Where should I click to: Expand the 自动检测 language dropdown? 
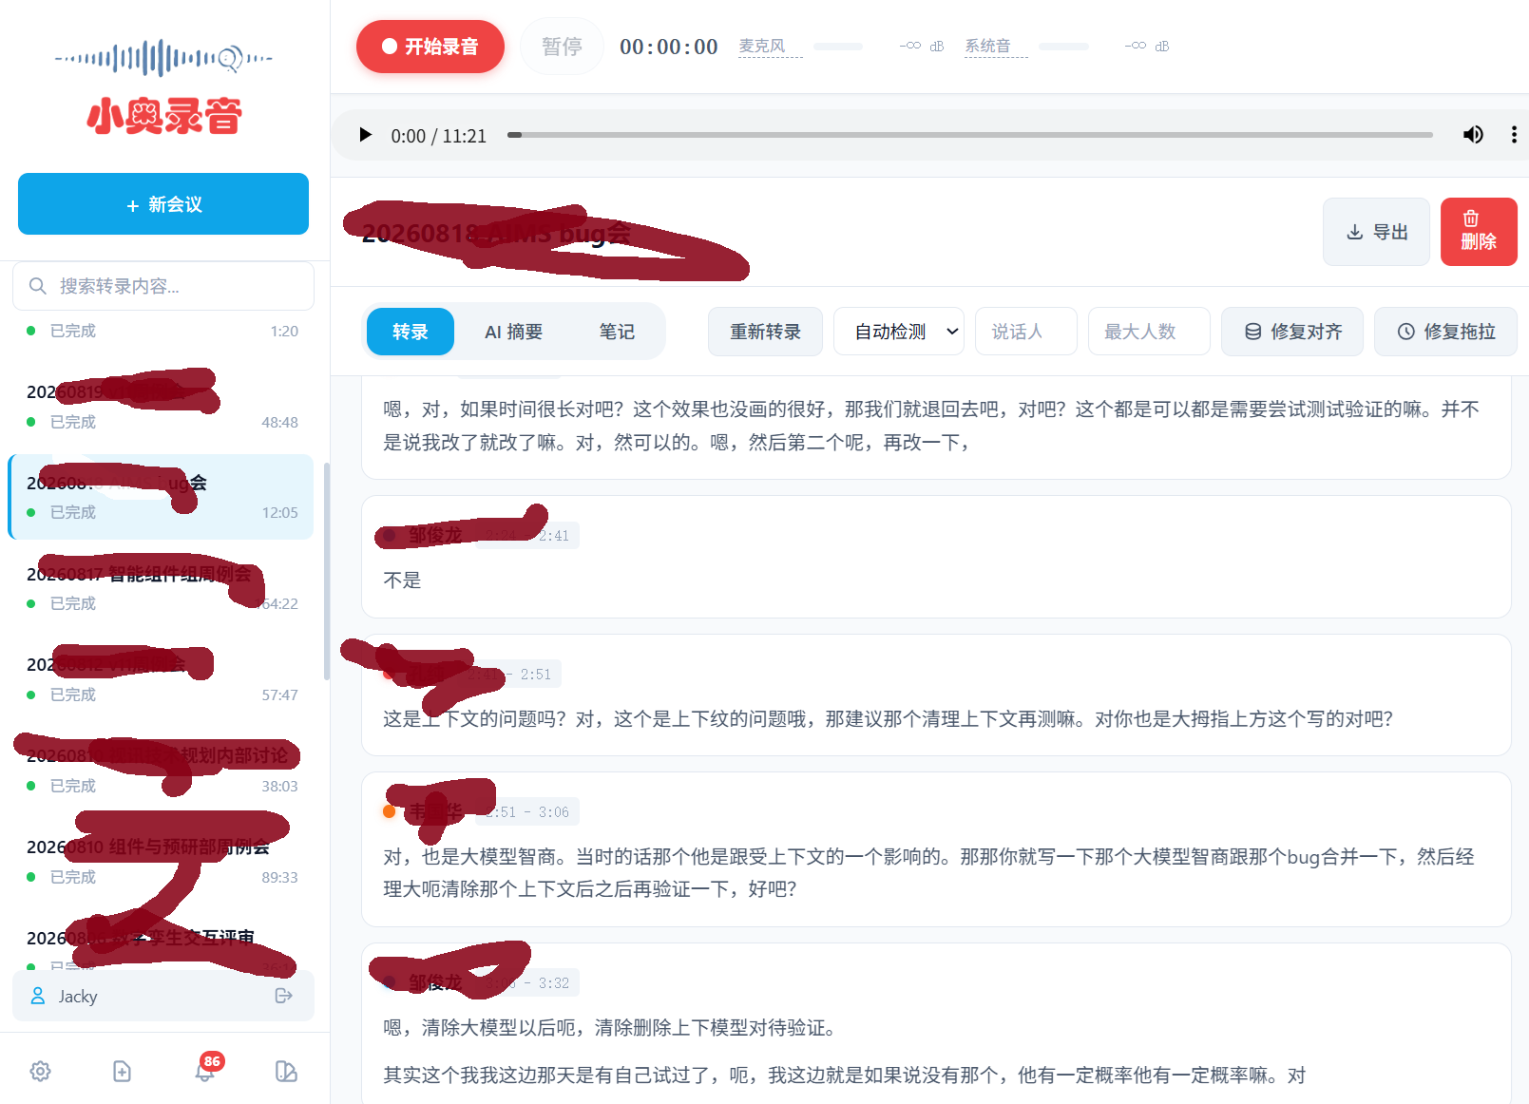coord(899,332)
